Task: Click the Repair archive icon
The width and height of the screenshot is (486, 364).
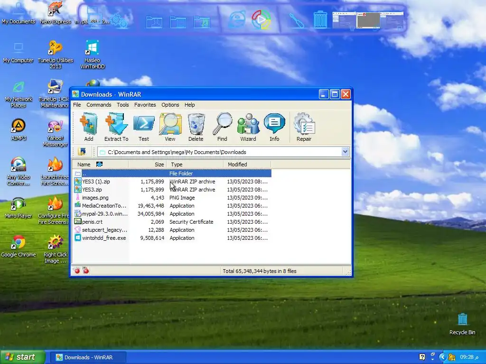Action: [x=304, y=127]
